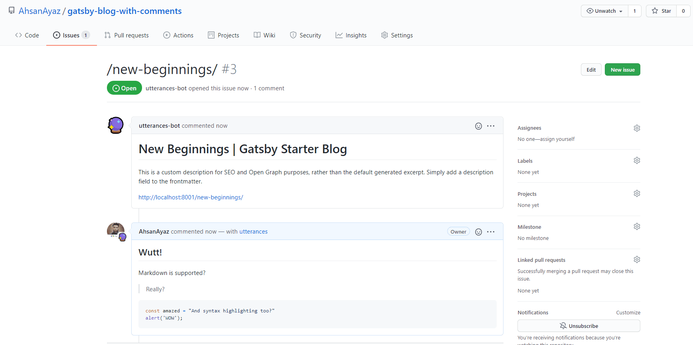Click the stargazers count of 0
Image resolution: width=693 pixels, height=345 pixels.
click(x=683, y=11)
